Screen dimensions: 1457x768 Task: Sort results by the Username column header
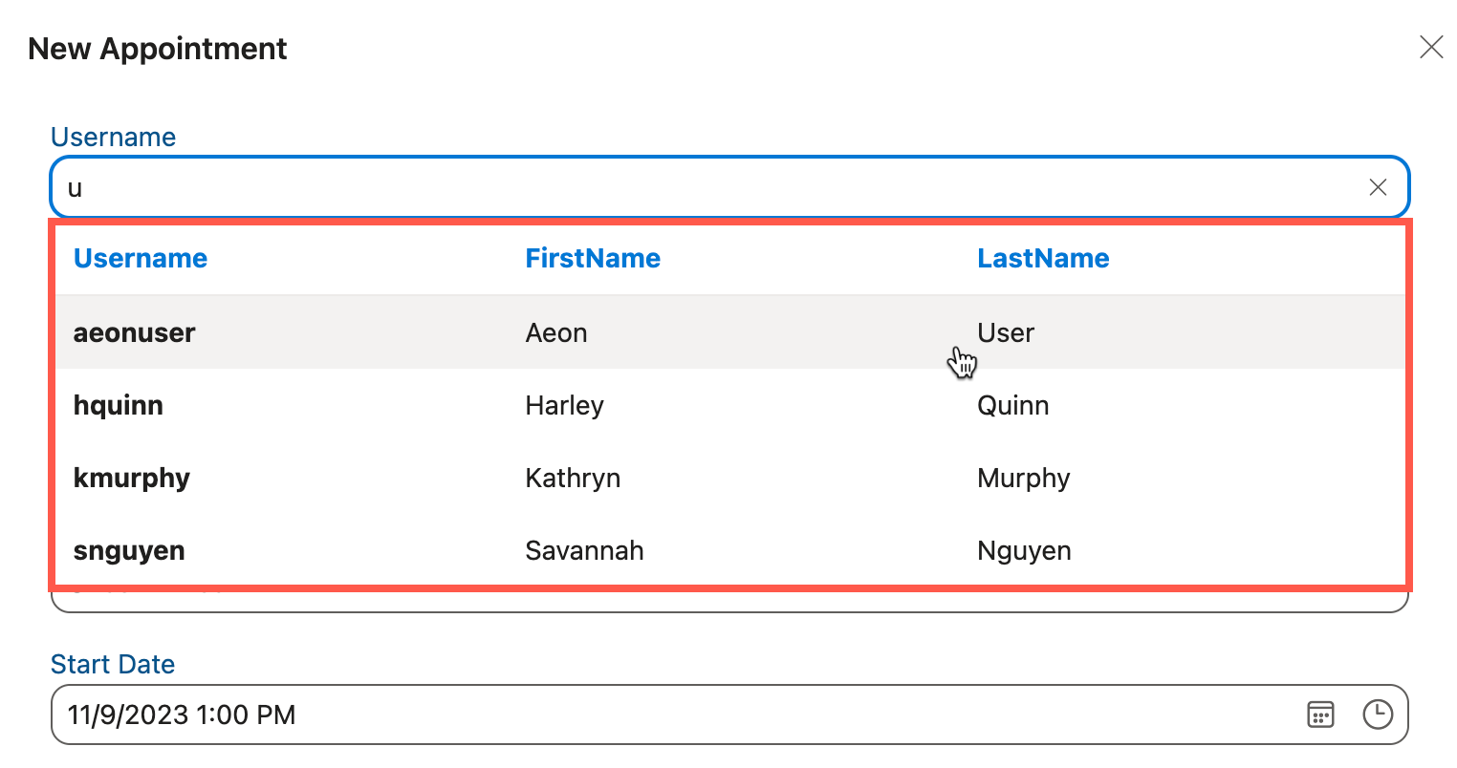(x=140, y=258)
